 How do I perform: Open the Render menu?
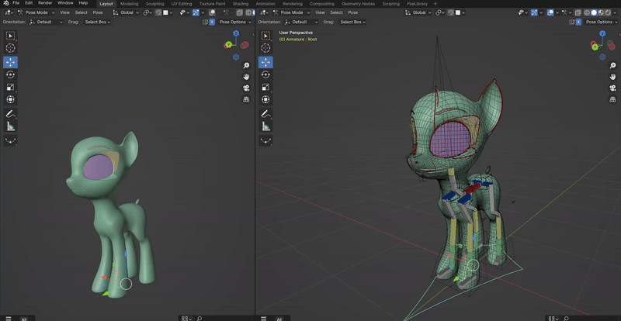click(x=45, y=3)
